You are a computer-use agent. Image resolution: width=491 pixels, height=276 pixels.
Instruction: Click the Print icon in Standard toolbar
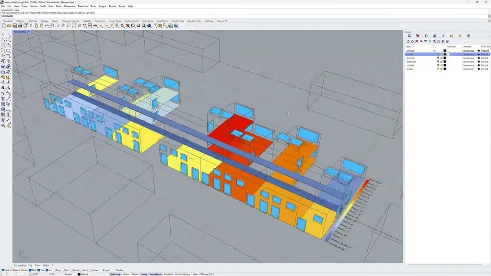pyautogui.click(x=20, y=25)
